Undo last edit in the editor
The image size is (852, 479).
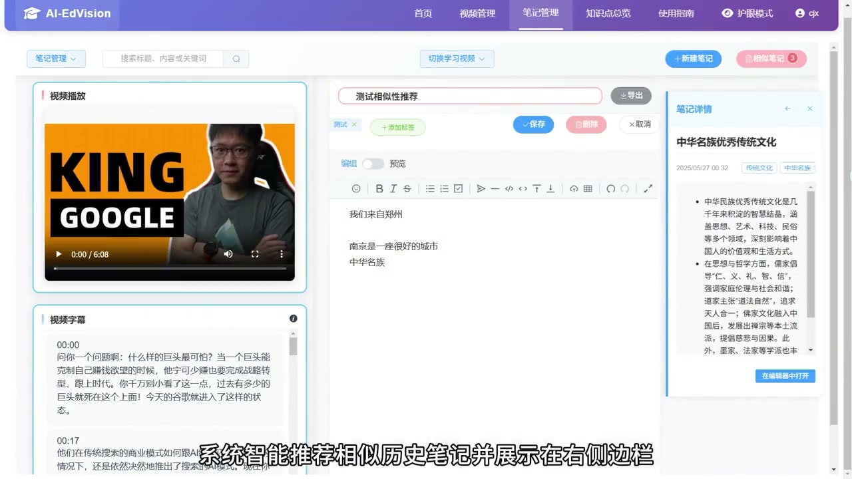click(x=610, y=189)
